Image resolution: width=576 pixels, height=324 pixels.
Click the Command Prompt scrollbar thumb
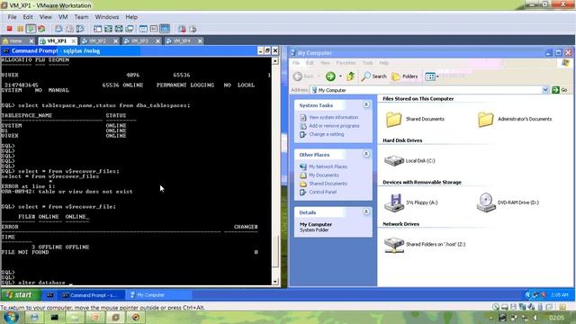(x=275, y=251)
